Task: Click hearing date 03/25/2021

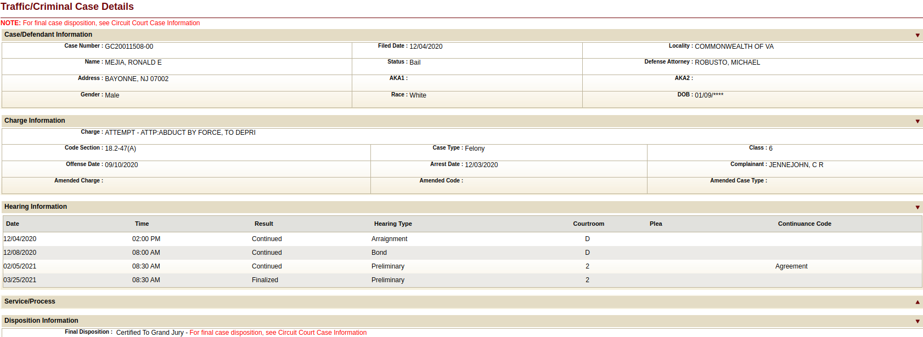Action: click(x=20, y=280)
